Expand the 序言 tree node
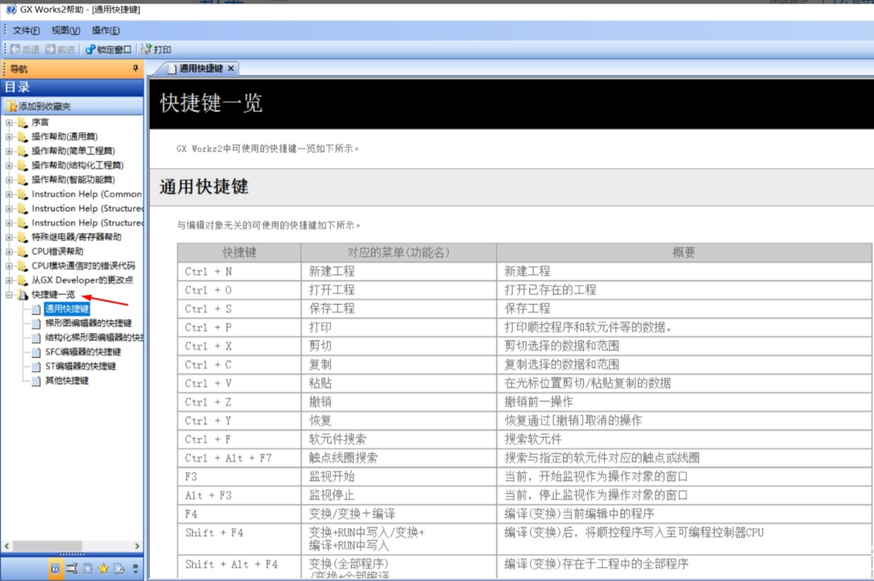The height and width of the screenshot is (581, 874). pyautogui.click(x=10, y=122)
